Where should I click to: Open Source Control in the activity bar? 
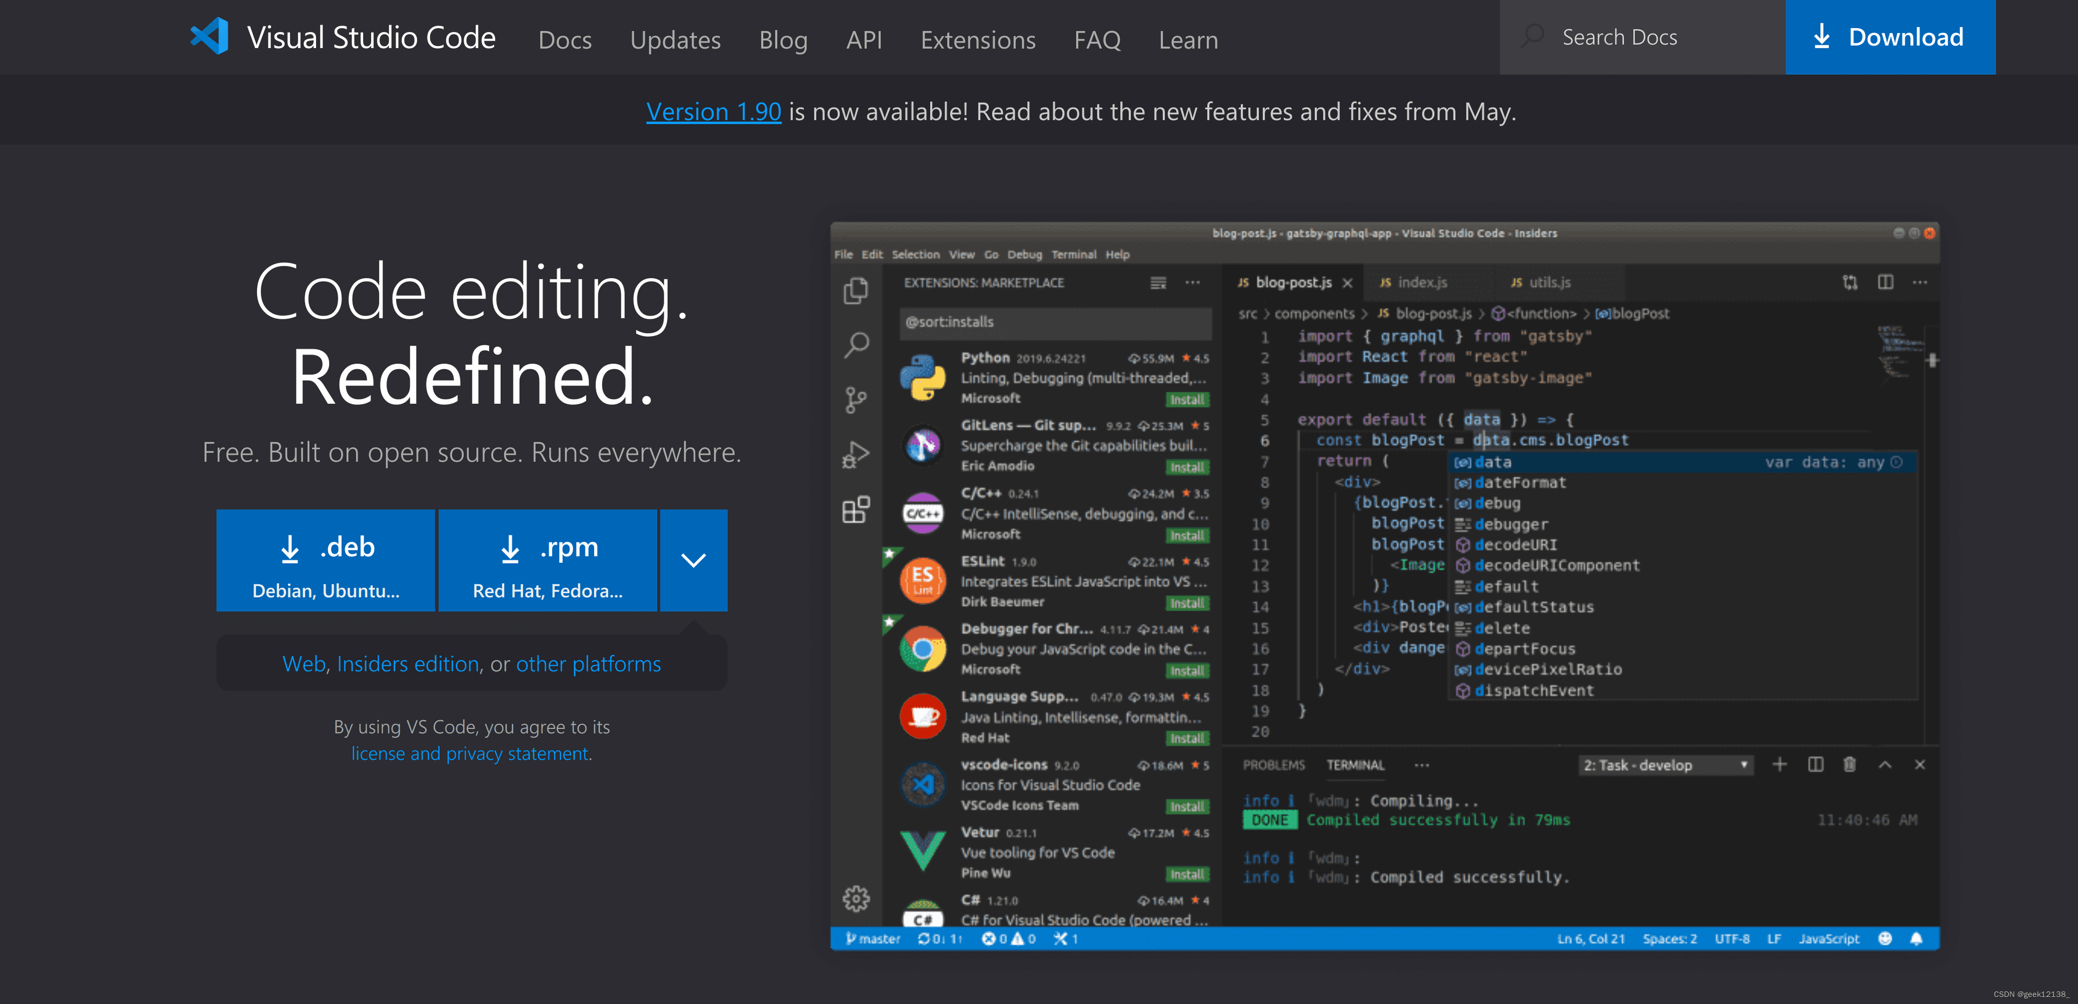pos(856,399)
